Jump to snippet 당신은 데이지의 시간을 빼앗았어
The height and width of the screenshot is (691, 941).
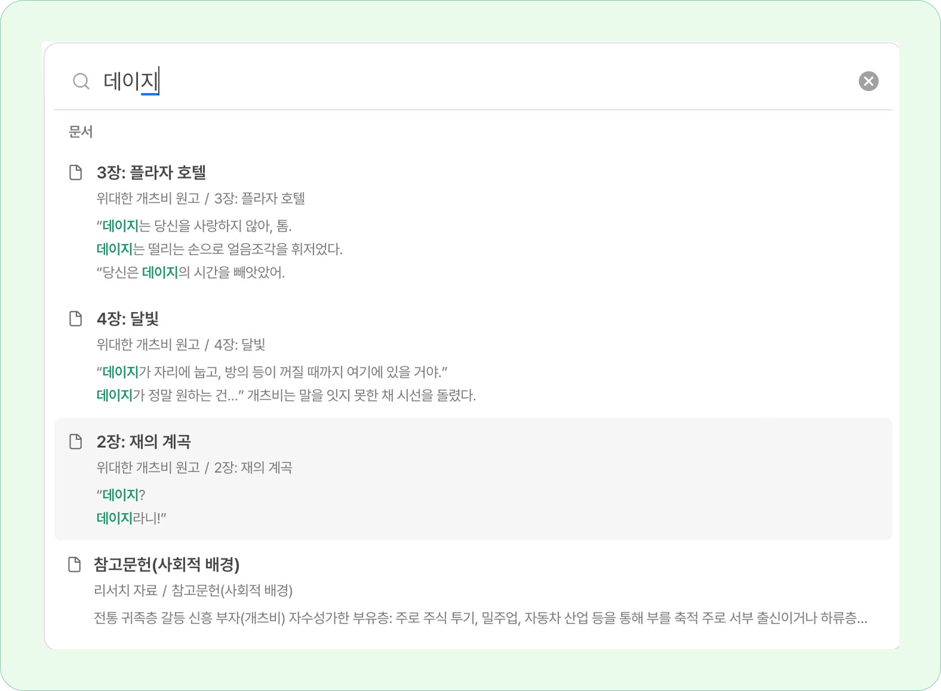[191, 273]
